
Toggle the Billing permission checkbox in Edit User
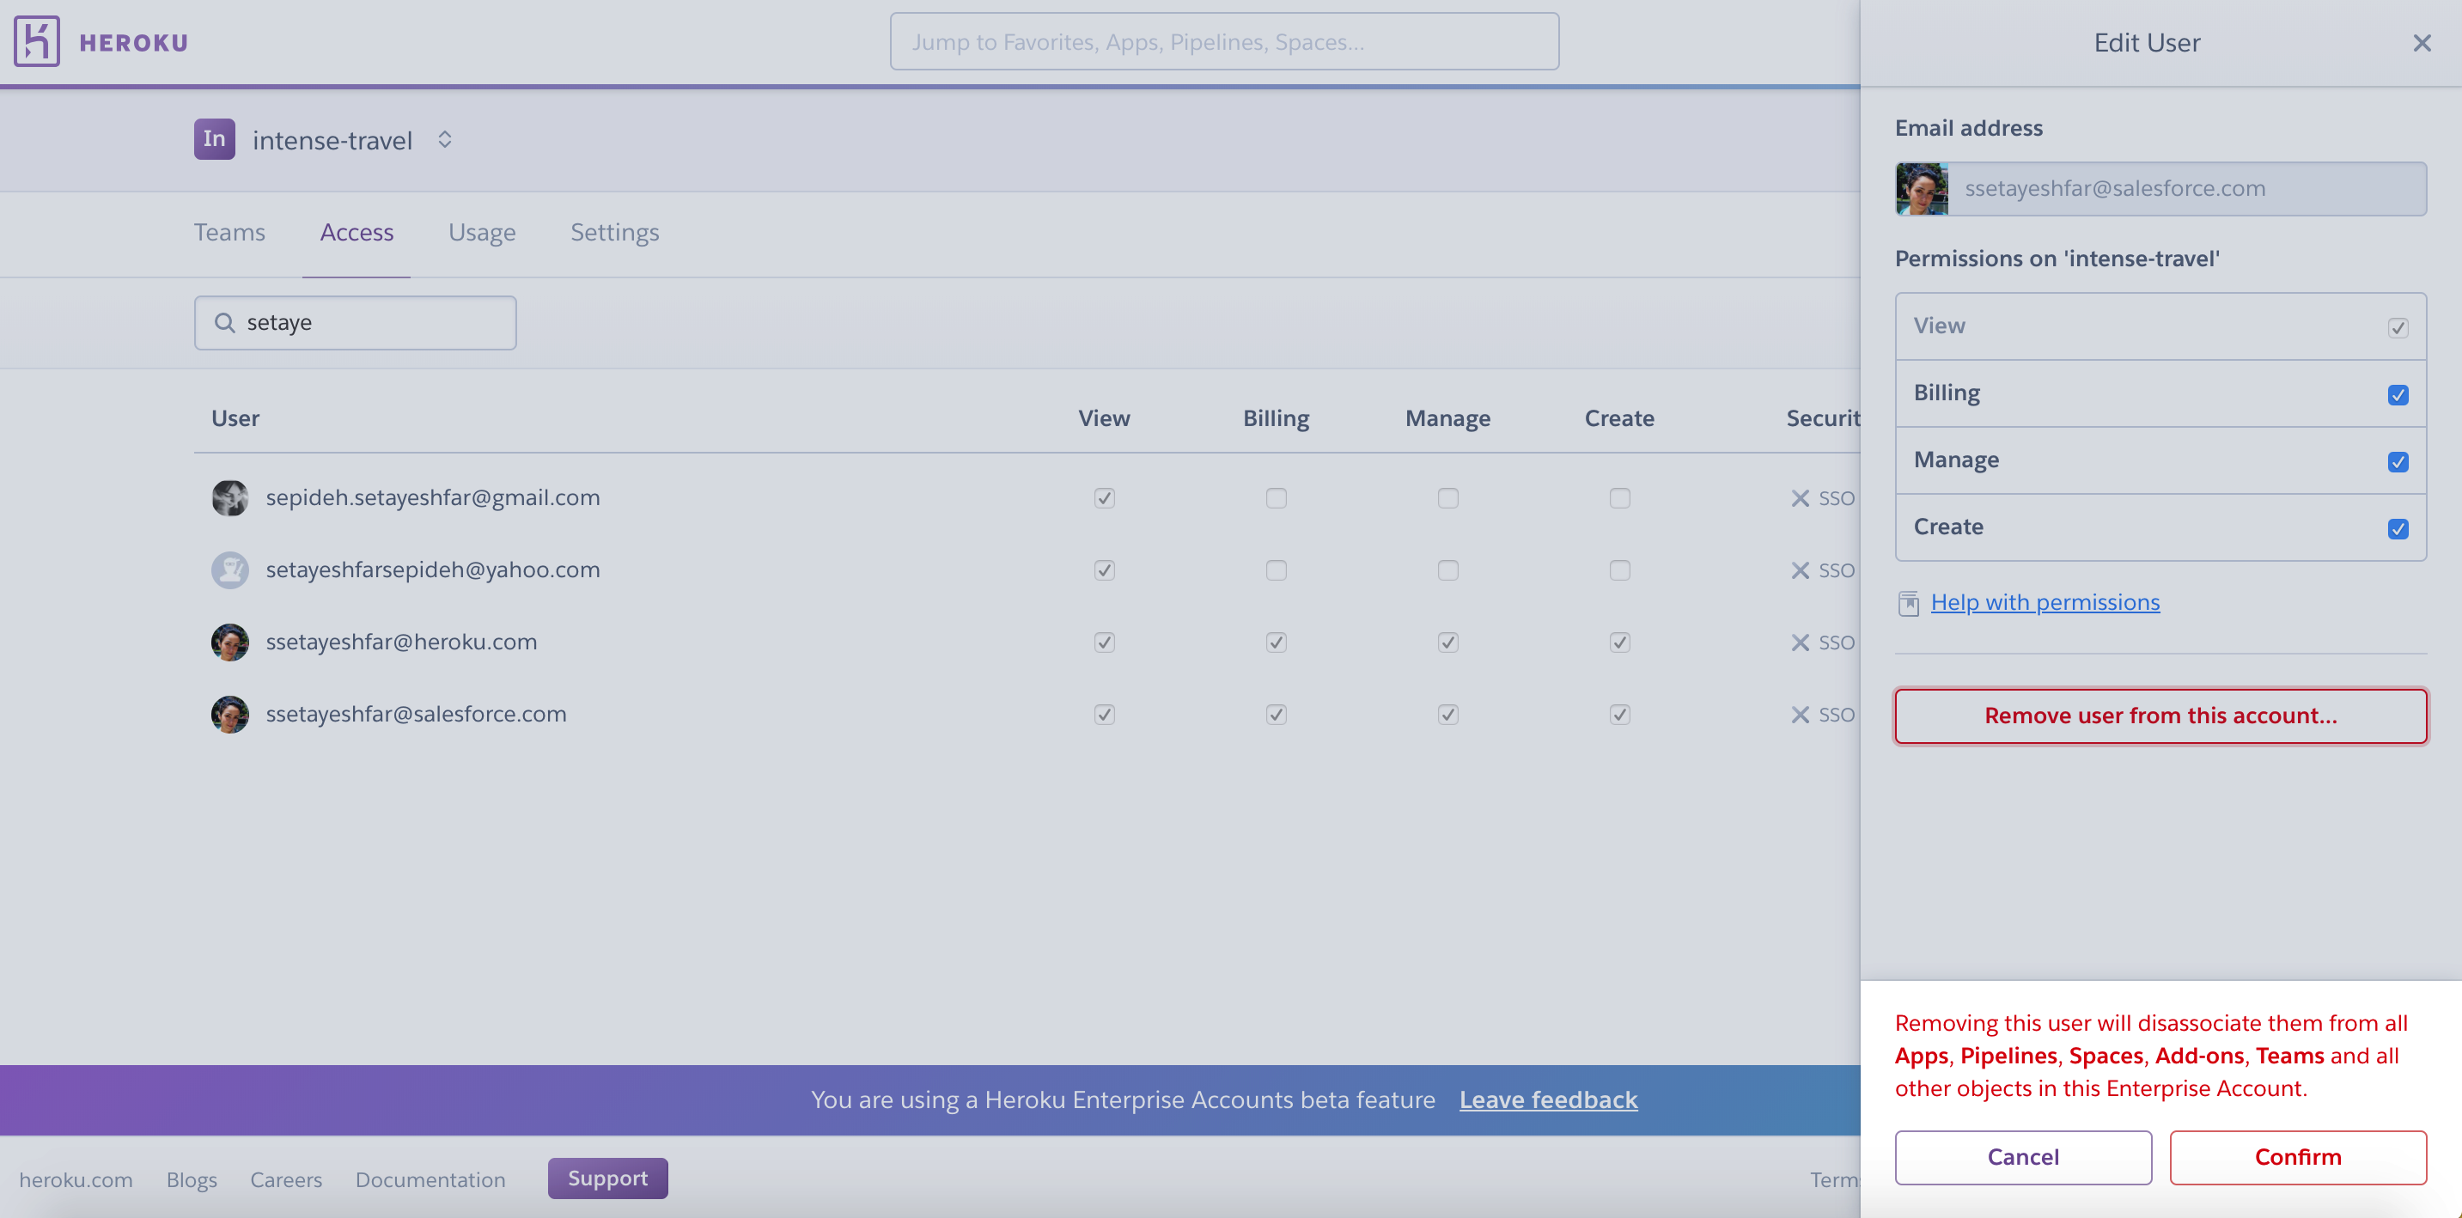(x=2397, y=394)
